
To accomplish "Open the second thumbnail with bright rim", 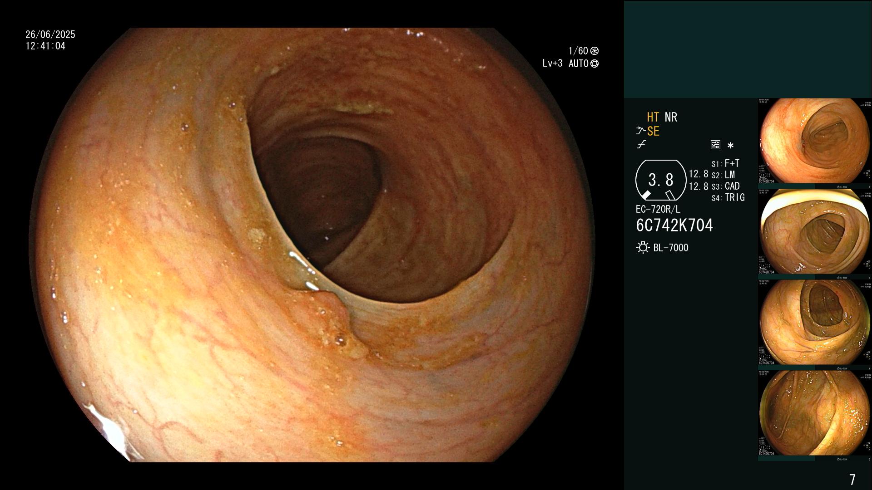I will click(815, 231).
